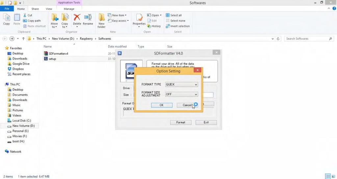Image resolution: width=337 pixels, height=179 pixels.
Task: Click the Exit button in SDFormatter
Action: click(206, 123)
